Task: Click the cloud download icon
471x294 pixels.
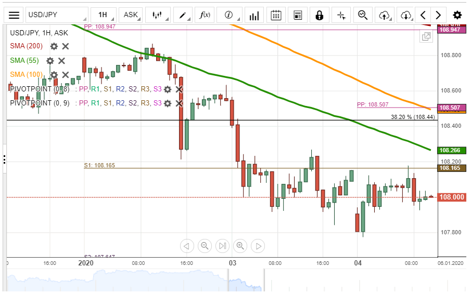Action: [x=406, y=15]
